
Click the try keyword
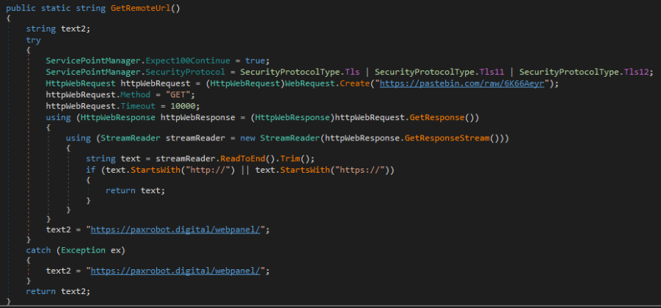33,40
